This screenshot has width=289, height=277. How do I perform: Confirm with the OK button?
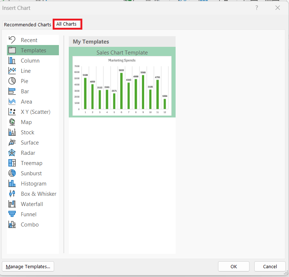pos(234,266)
